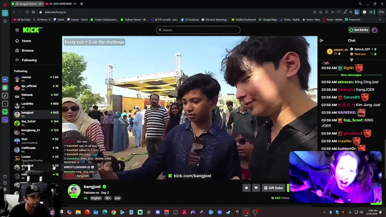Open the Home - Netflix bookmark
The height and width of the screenshot is (217, 386).
(x=332, y=20)
